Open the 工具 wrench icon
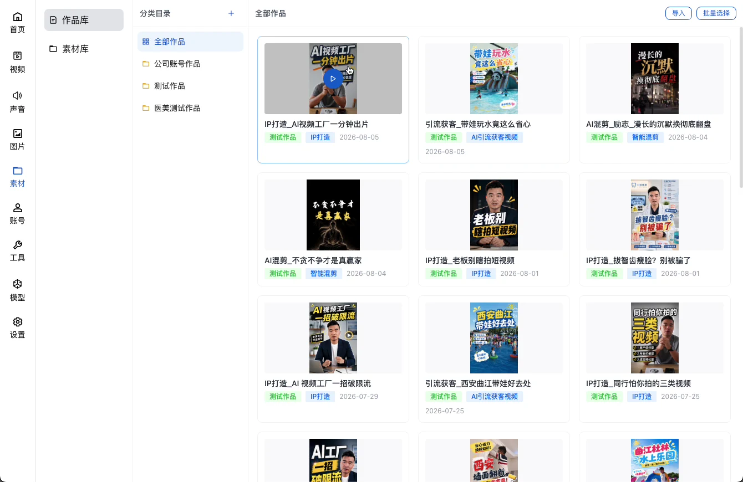This screenshot has width=743, height=482. click(18, 245)
